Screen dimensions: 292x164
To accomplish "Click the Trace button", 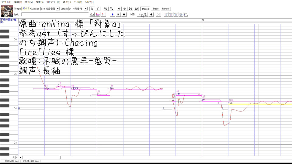I will 155,9.
